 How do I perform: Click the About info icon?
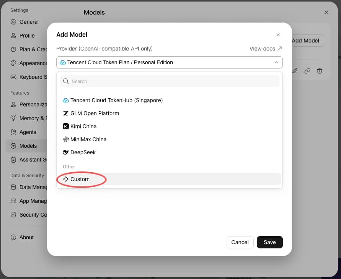coord(13,237)
